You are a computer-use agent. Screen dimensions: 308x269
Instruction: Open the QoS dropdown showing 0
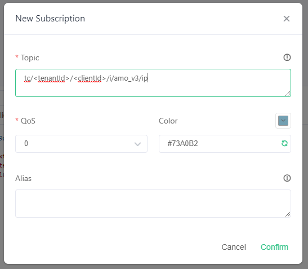[81, 144]
